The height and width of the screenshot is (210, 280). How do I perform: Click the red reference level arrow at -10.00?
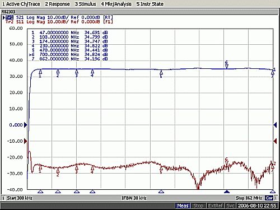26,141
